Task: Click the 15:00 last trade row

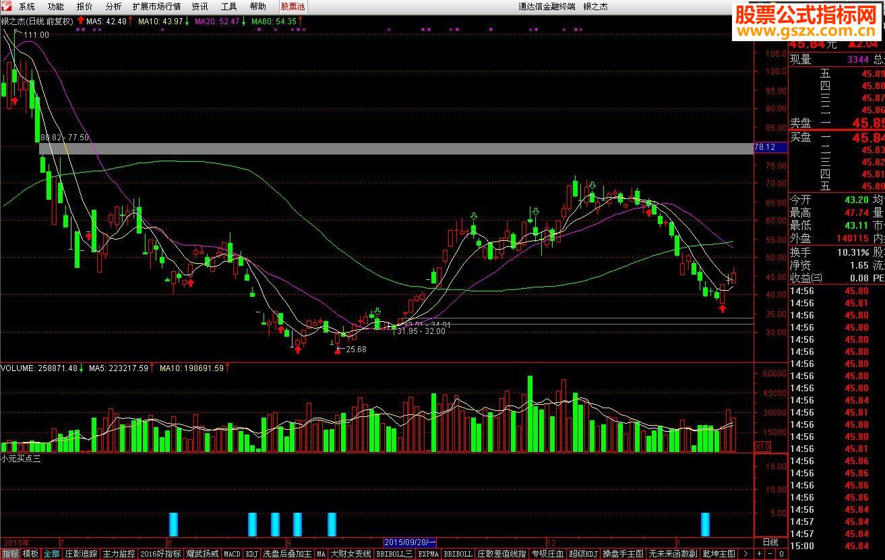Action: click(x=836, y=546)
